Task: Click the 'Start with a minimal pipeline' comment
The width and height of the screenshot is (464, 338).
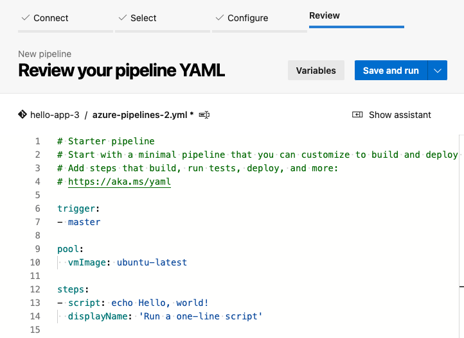Action: coord(258,155)
